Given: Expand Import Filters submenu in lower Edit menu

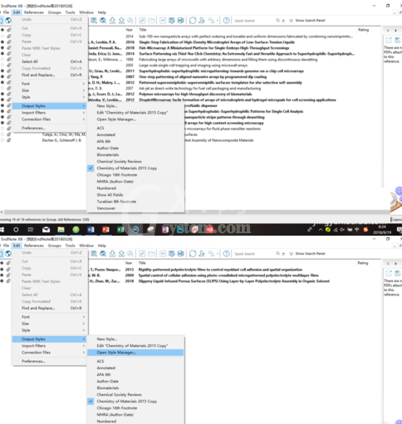Looking at the screenshot, I should point(49,346).
